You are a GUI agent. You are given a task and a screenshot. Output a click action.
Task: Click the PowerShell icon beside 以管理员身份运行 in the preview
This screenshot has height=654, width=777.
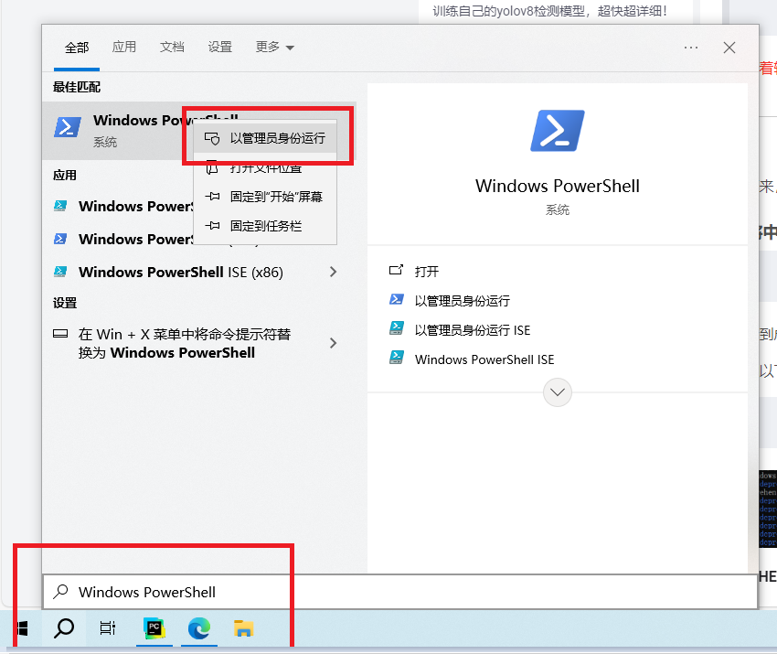pyautogui.click(x=397, y=299)
